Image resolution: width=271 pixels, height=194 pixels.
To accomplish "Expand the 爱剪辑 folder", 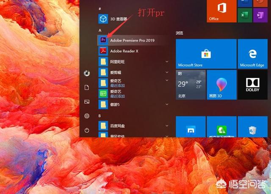I will click(x=131, y=72).
